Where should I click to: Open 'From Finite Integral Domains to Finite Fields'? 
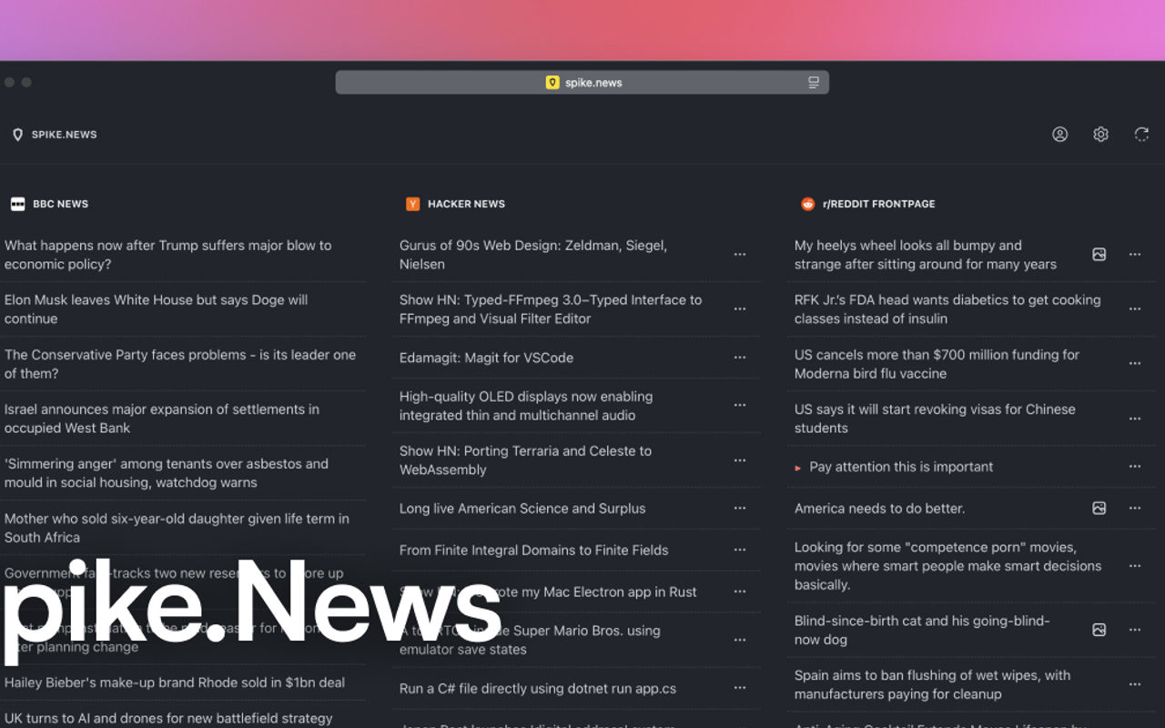pos(533,550)
